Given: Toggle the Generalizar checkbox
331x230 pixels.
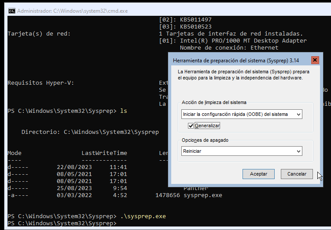Looking at the screenshot, I should (x=191, y=126).
